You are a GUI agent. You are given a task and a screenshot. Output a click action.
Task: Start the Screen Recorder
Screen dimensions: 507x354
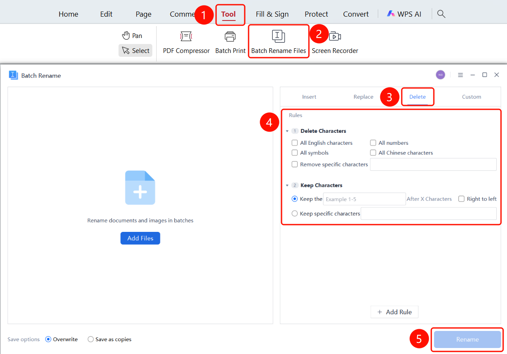click(335, 42)
